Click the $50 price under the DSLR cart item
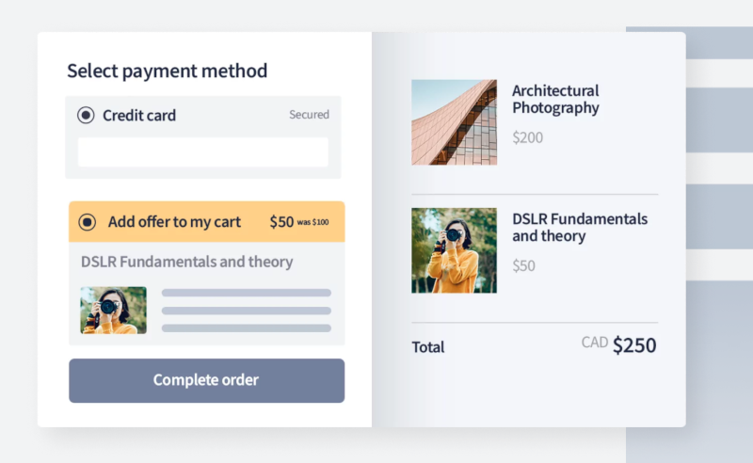The width and height of the screenshot is (753, 463). pos(523,265)
